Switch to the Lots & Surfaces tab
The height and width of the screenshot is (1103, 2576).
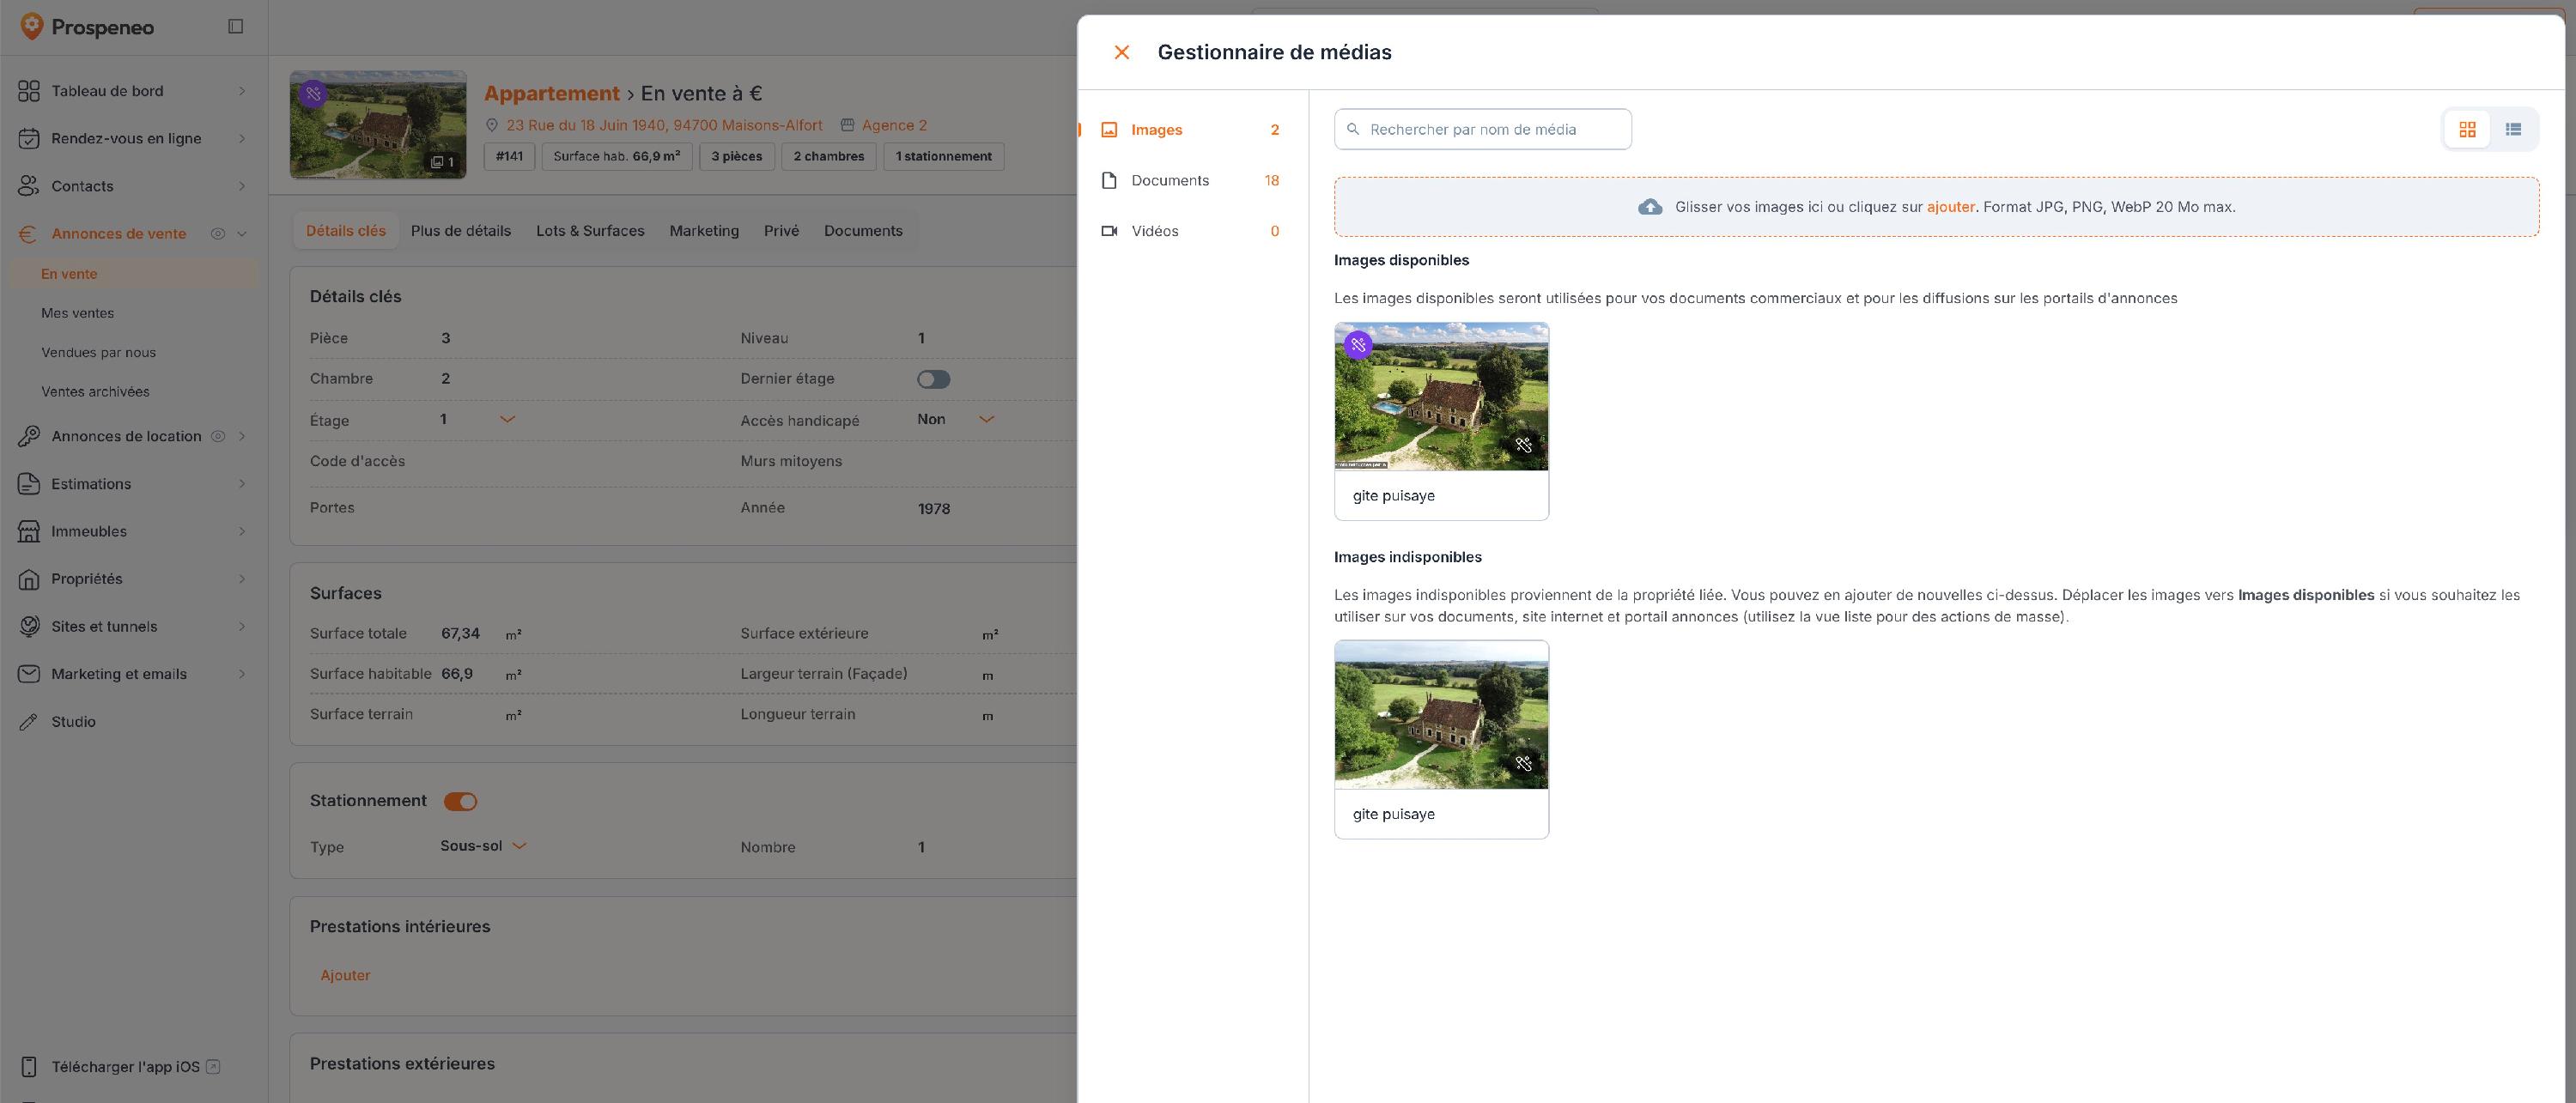coord(590,231)
